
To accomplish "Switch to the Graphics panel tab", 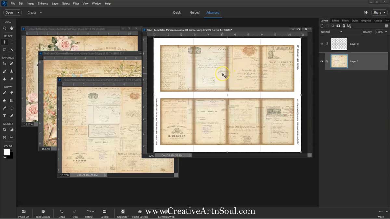I will tap(366, 21).
